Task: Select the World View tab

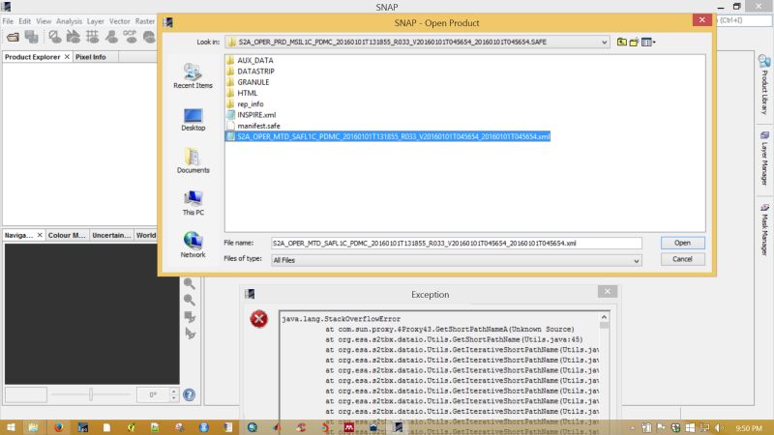Action: pos(146,235)
